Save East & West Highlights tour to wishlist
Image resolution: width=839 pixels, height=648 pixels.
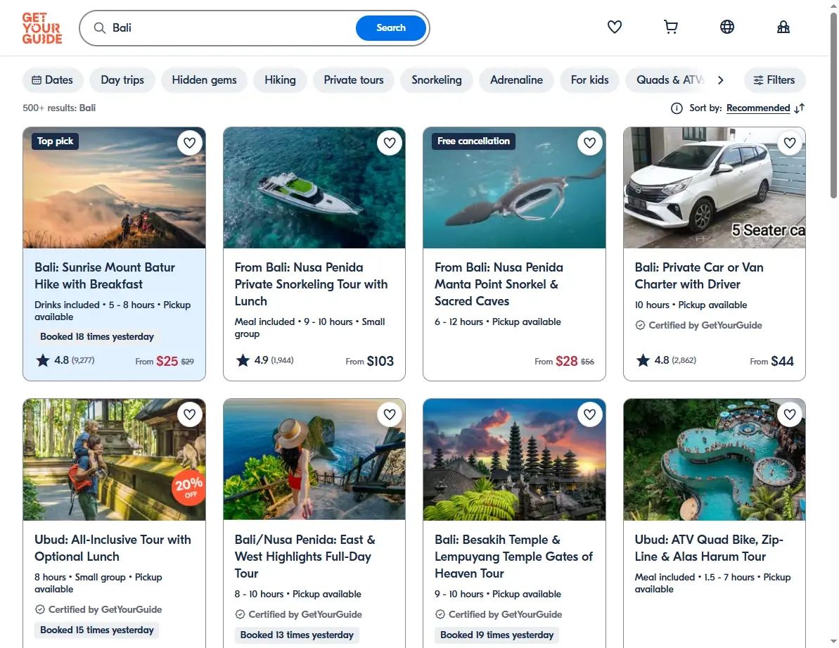click(390, 414)
